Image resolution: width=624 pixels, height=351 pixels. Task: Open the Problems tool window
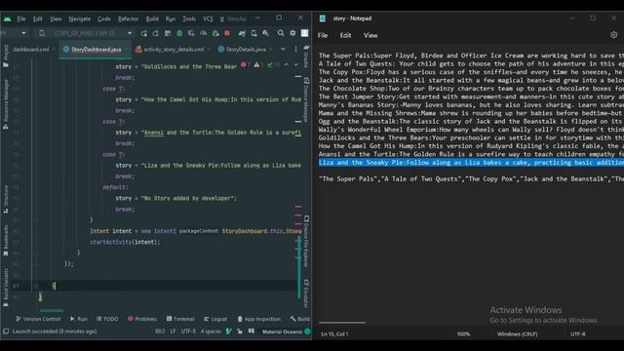[142, 319]
